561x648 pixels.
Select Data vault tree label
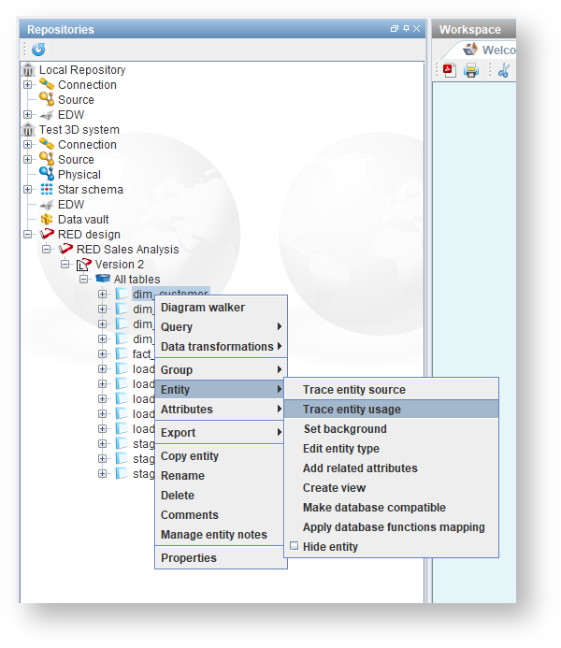(x=83, y=220)
